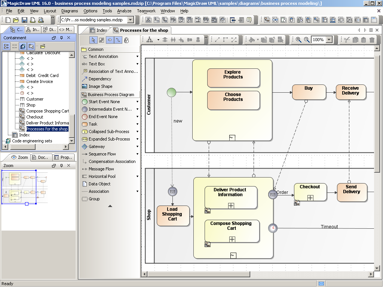
Task: Click the Paste clipboard icon
Action: 364,40
